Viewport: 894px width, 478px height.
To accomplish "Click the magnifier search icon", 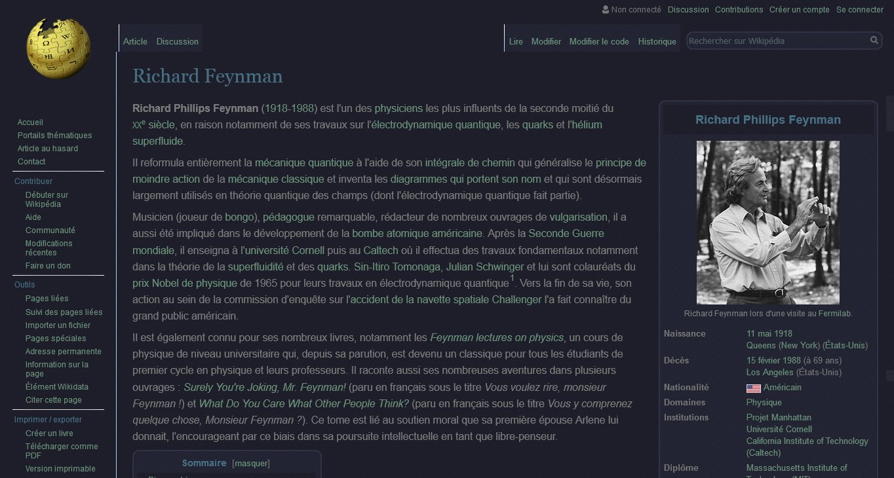I will tap(874, 41).
